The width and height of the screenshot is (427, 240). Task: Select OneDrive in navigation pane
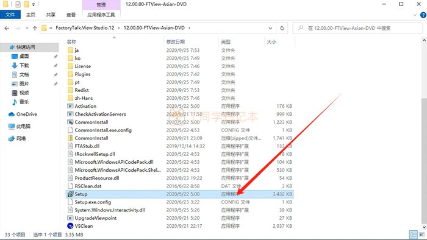coord(27,114)
